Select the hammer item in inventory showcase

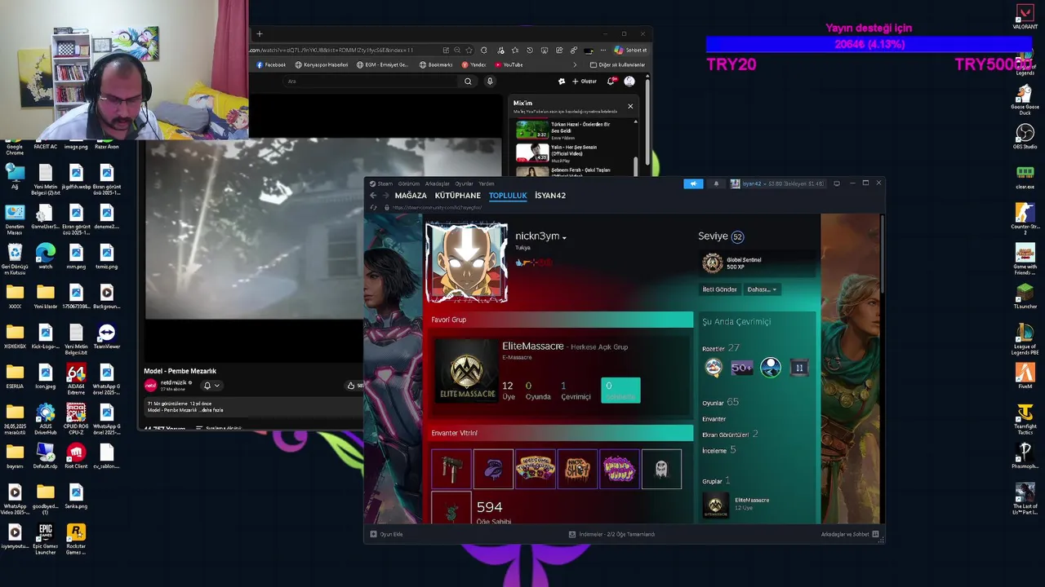point(451,469)
